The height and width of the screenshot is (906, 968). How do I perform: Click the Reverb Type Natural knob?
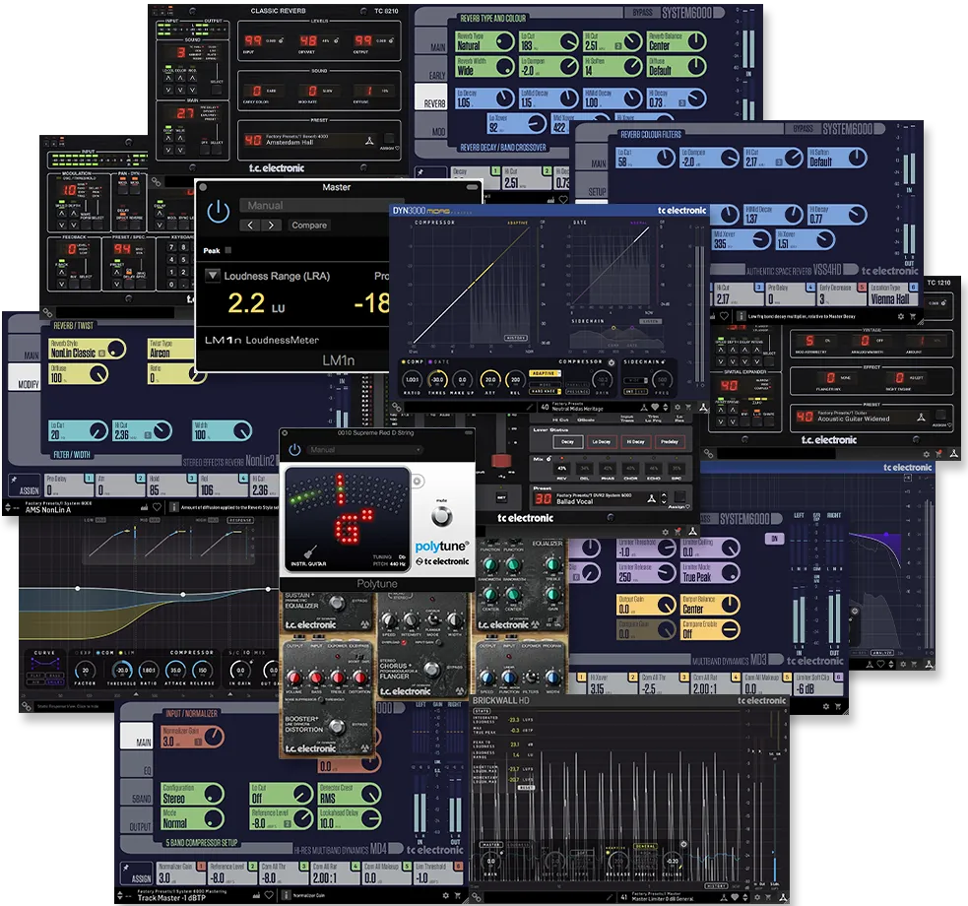505,41
